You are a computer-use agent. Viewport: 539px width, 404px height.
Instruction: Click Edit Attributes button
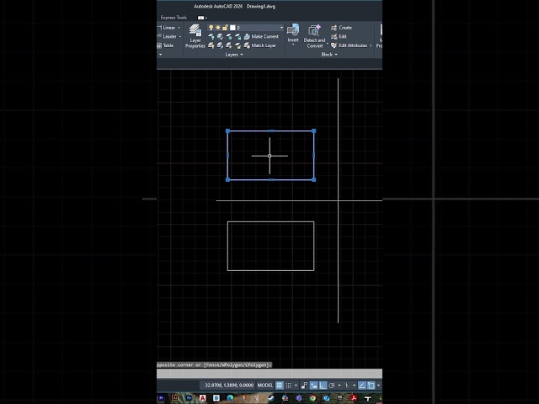350,45
